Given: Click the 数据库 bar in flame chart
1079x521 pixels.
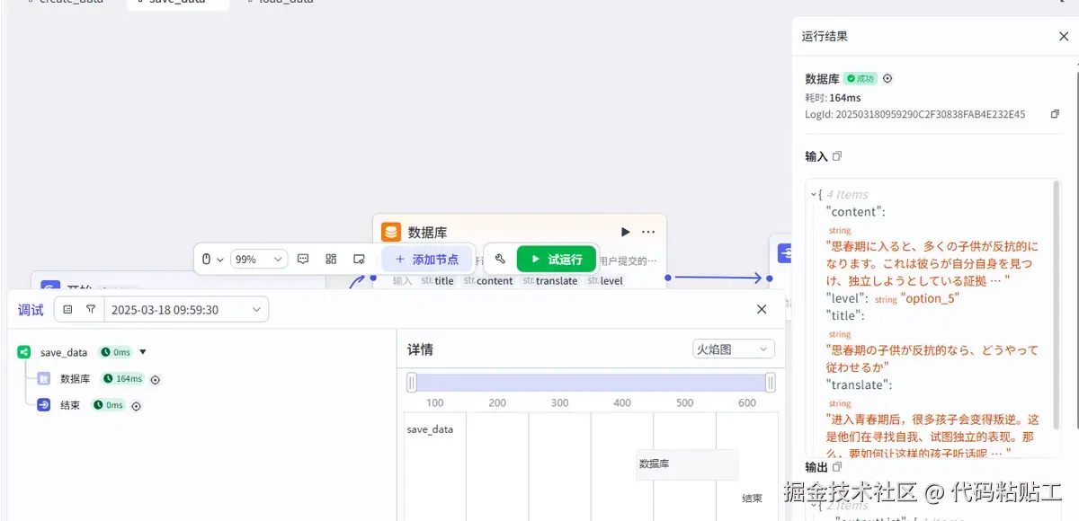Looking at the screenshot, I should point(687,464).
